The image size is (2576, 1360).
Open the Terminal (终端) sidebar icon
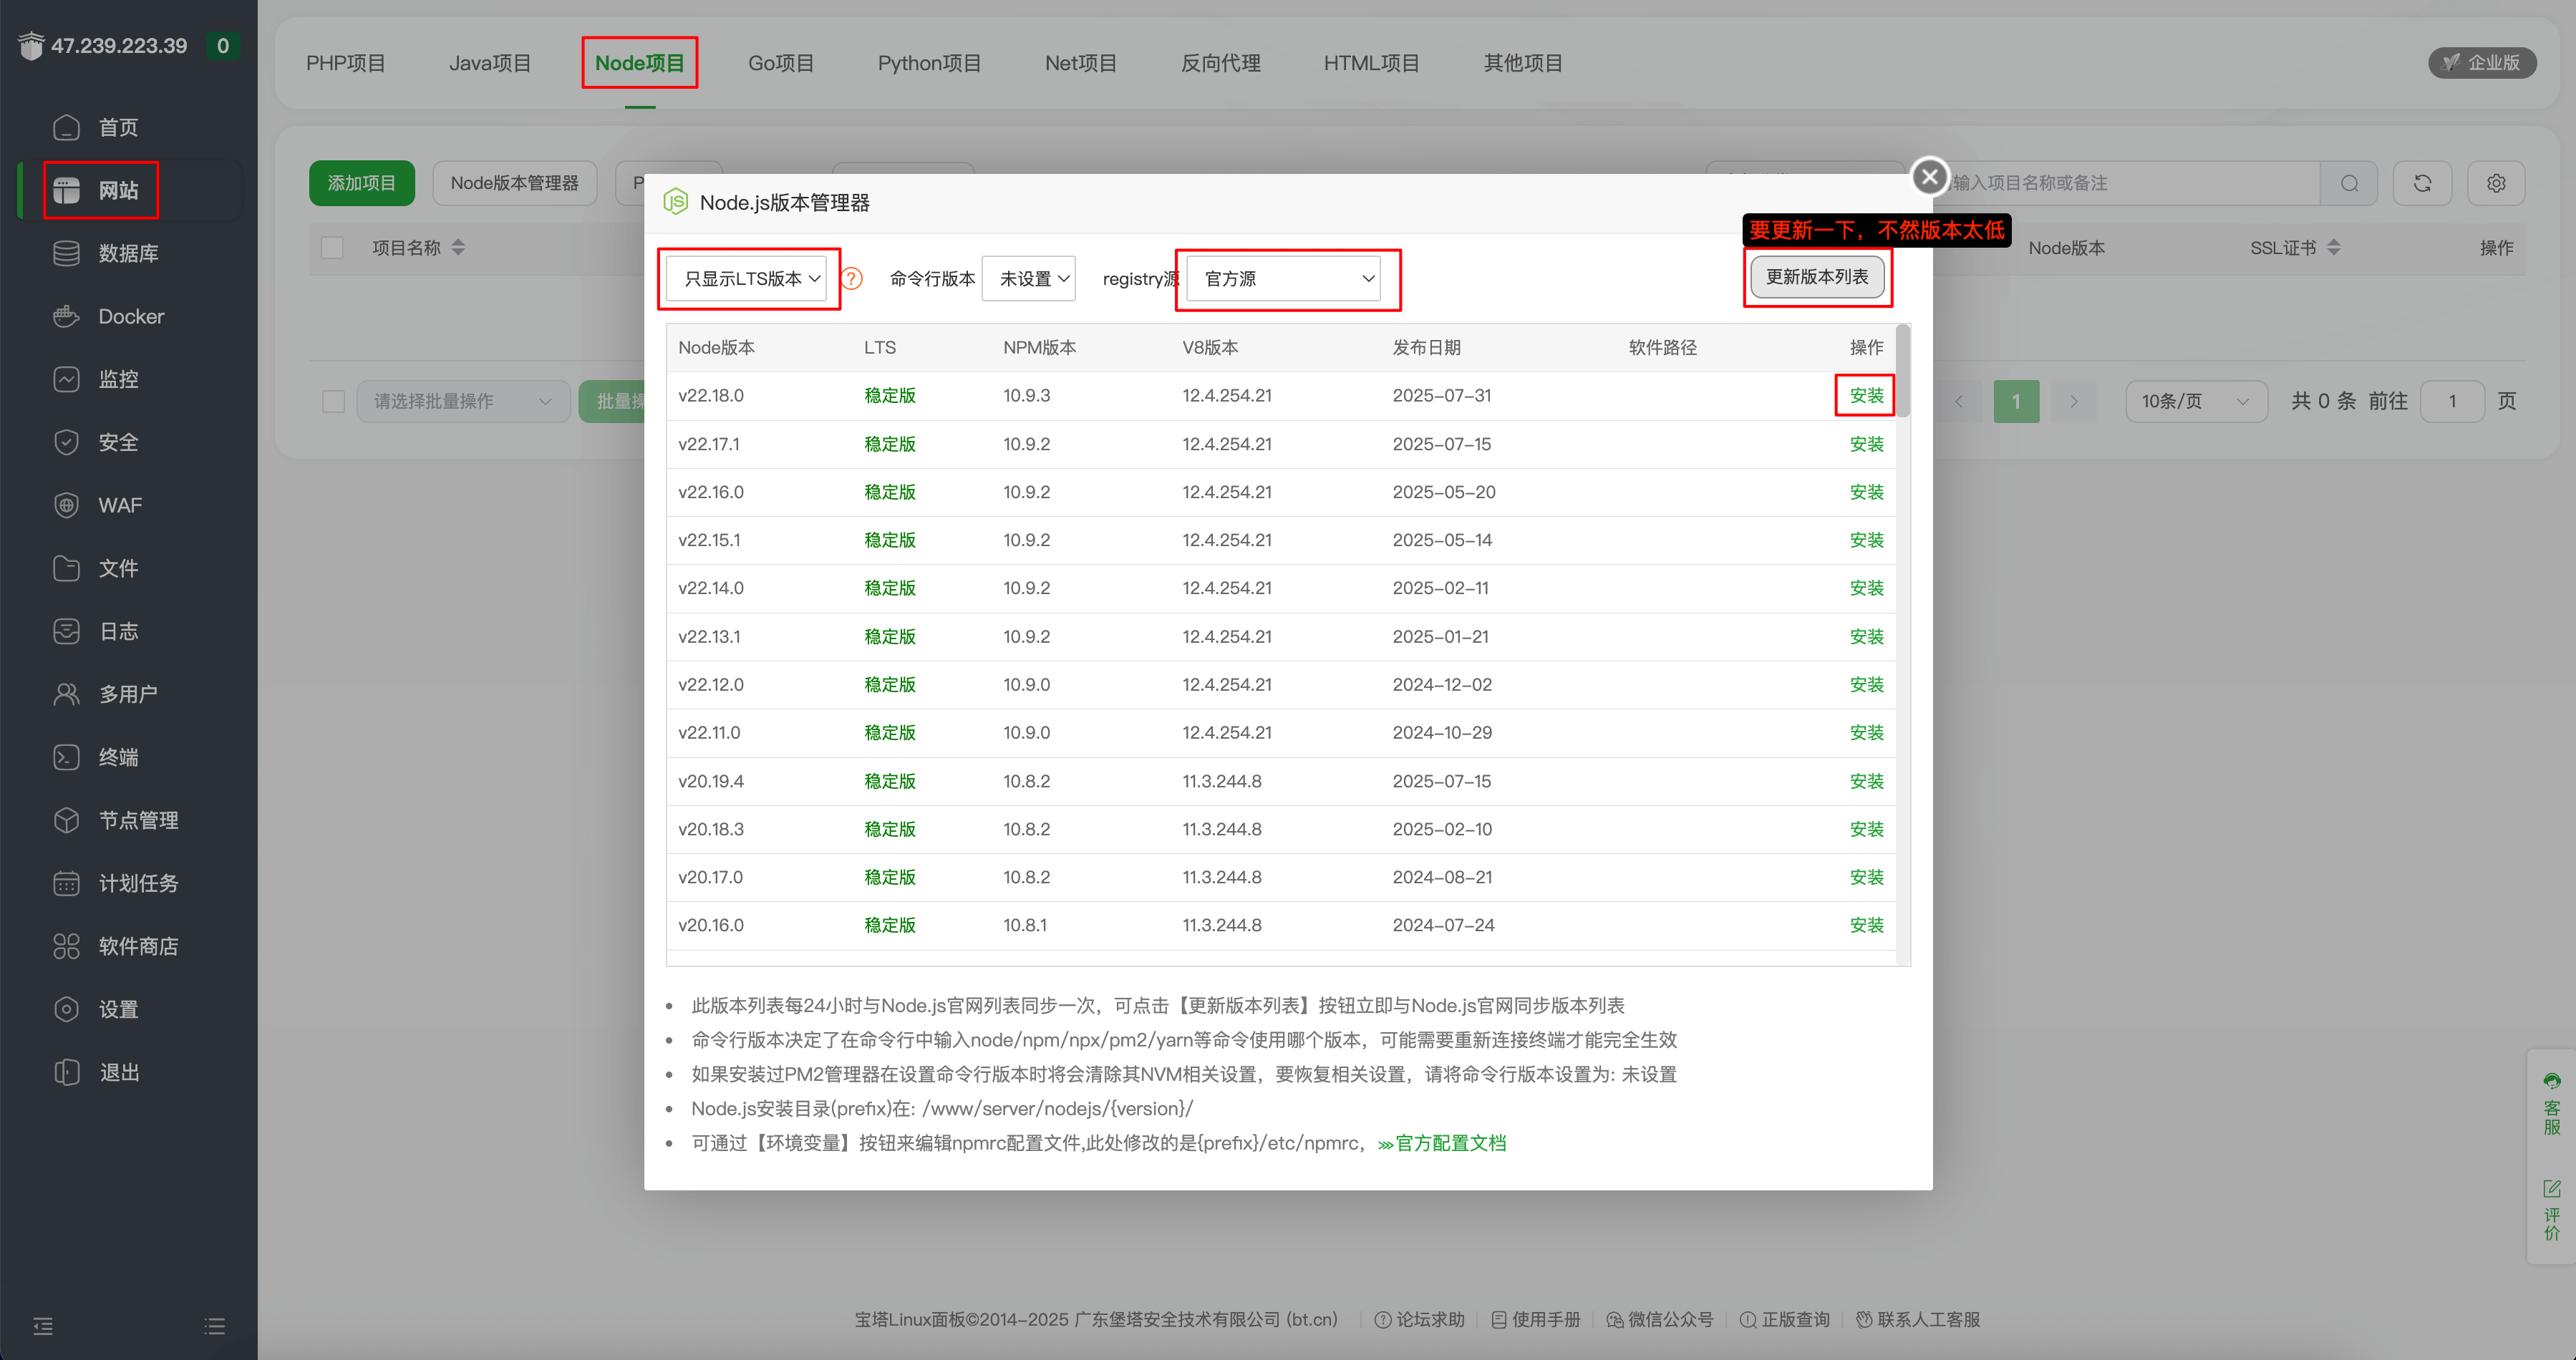coord(66,757)
